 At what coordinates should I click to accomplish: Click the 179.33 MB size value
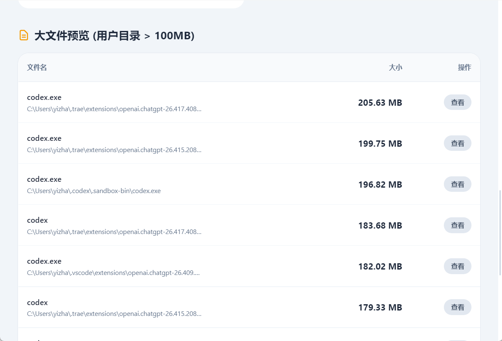click(x=380, y=308)
